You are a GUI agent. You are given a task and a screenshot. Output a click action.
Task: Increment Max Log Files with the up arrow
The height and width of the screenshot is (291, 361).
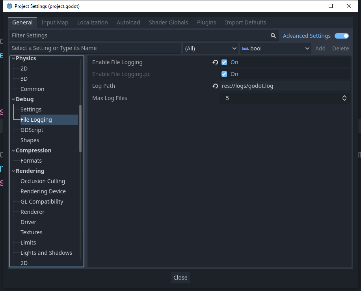tap(344, 96)
